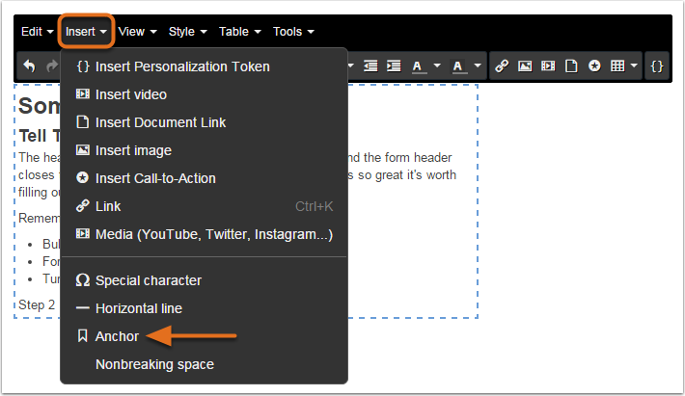Click the film icon beside Media entry
The height and width of the screenshot is (396, 685).
coord(83,234)
